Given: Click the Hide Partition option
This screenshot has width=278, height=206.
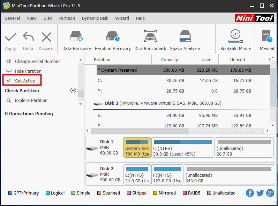Looking at the screenshot, I should tap(28, 71).
